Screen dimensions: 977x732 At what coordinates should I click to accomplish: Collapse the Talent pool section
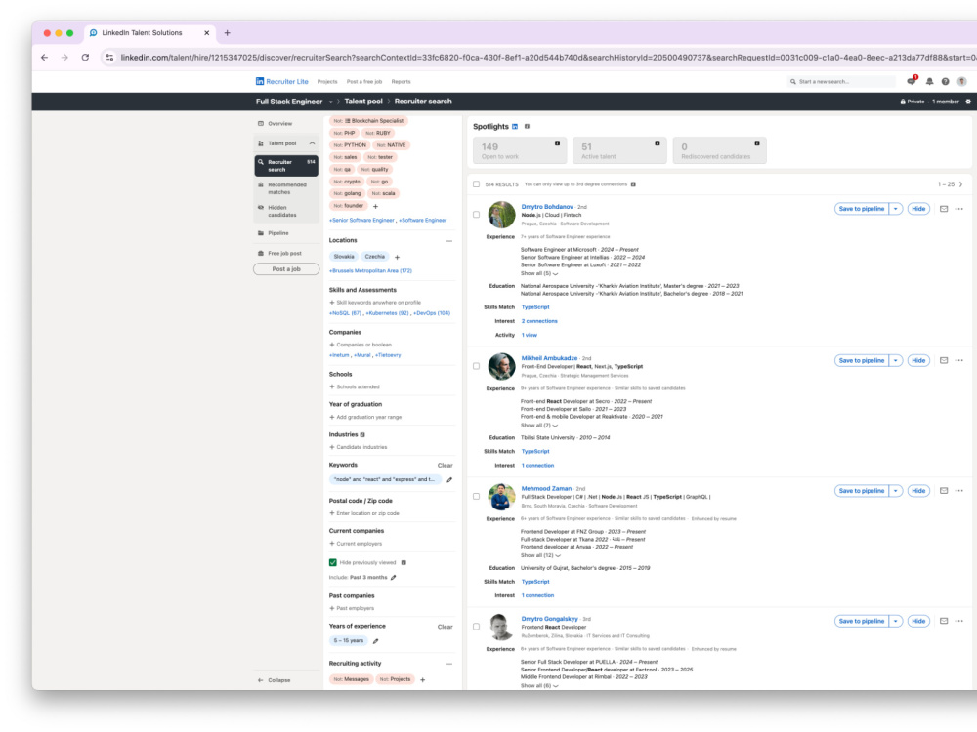click(313, 143)
